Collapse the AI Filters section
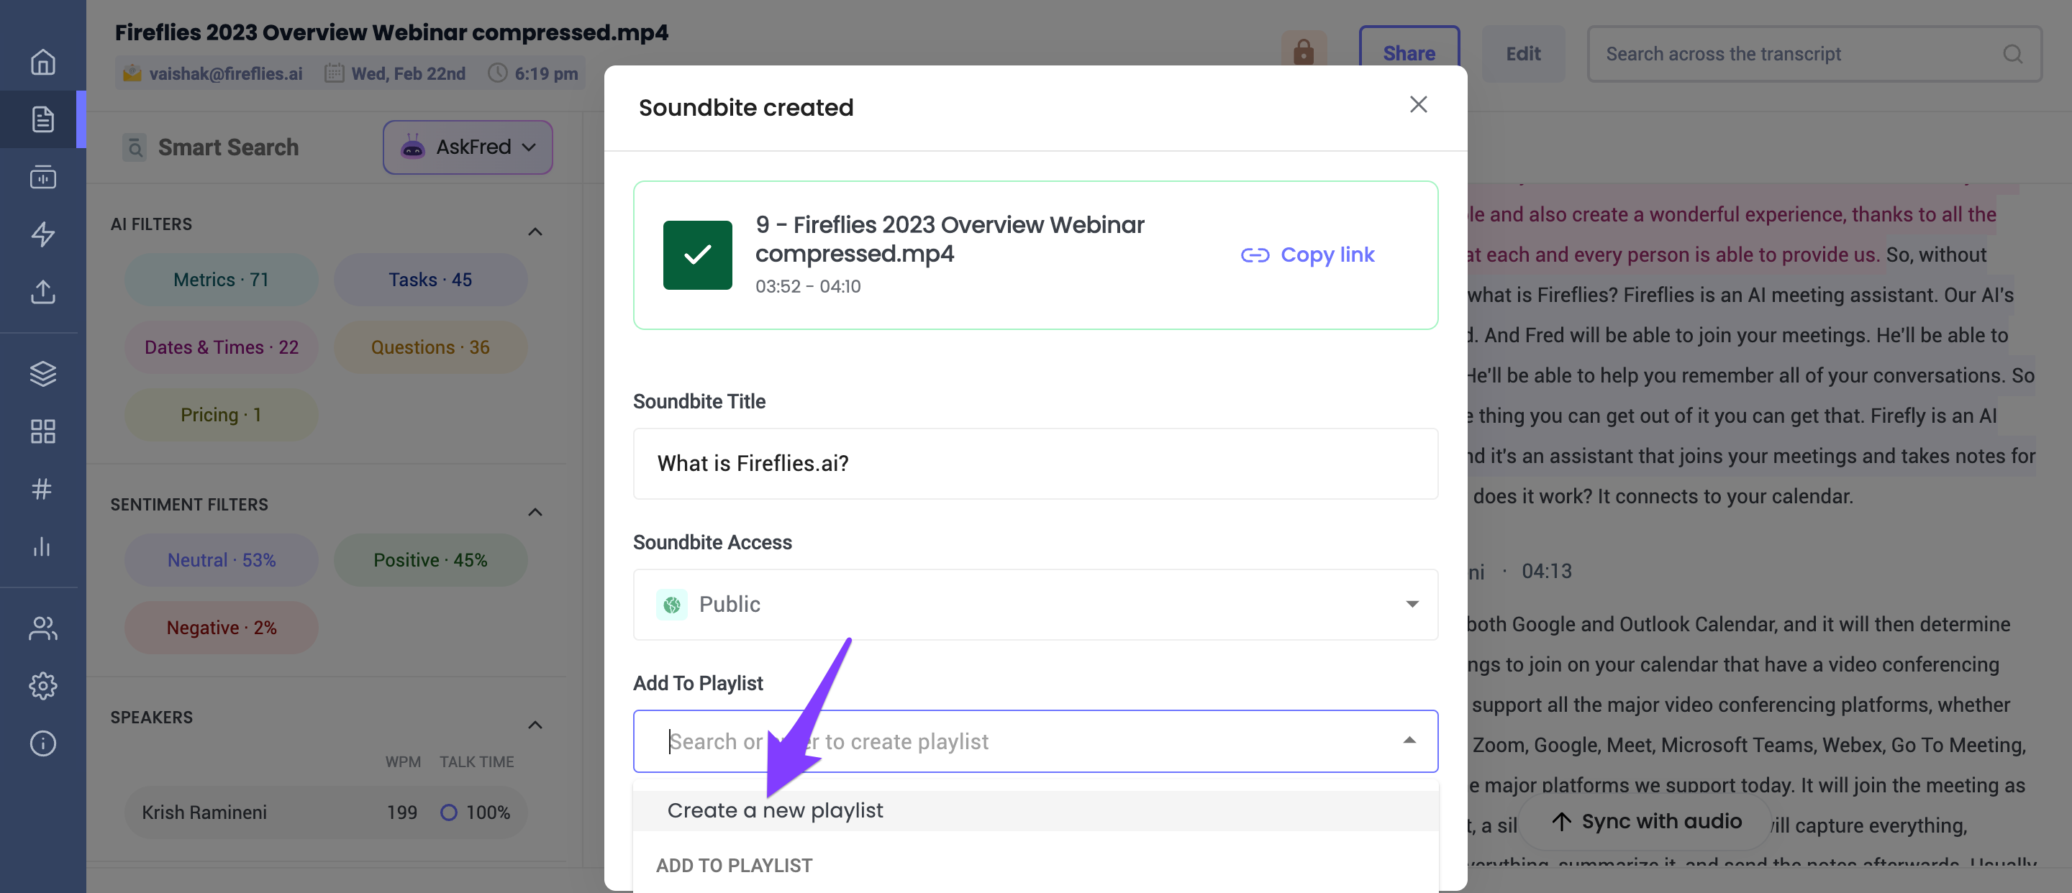This screenshot has width=2072, height=893. [x=535, y=232]
